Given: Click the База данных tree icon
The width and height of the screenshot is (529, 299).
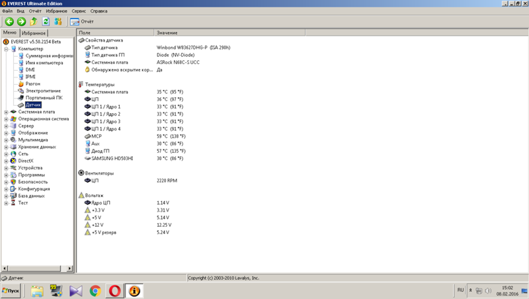Looking at the screenshot, I should (x=13, y=196).
